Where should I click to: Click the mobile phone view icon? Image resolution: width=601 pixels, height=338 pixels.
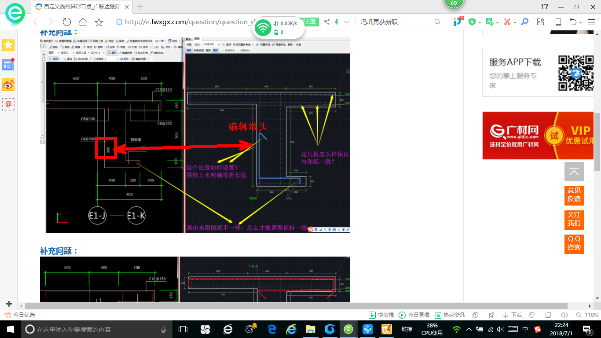[558, 22]
